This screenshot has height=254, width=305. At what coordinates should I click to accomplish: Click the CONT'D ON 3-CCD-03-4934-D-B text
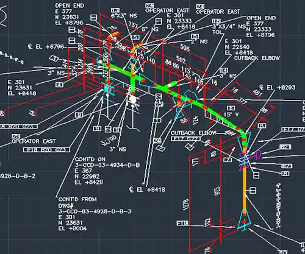[107, 162]
